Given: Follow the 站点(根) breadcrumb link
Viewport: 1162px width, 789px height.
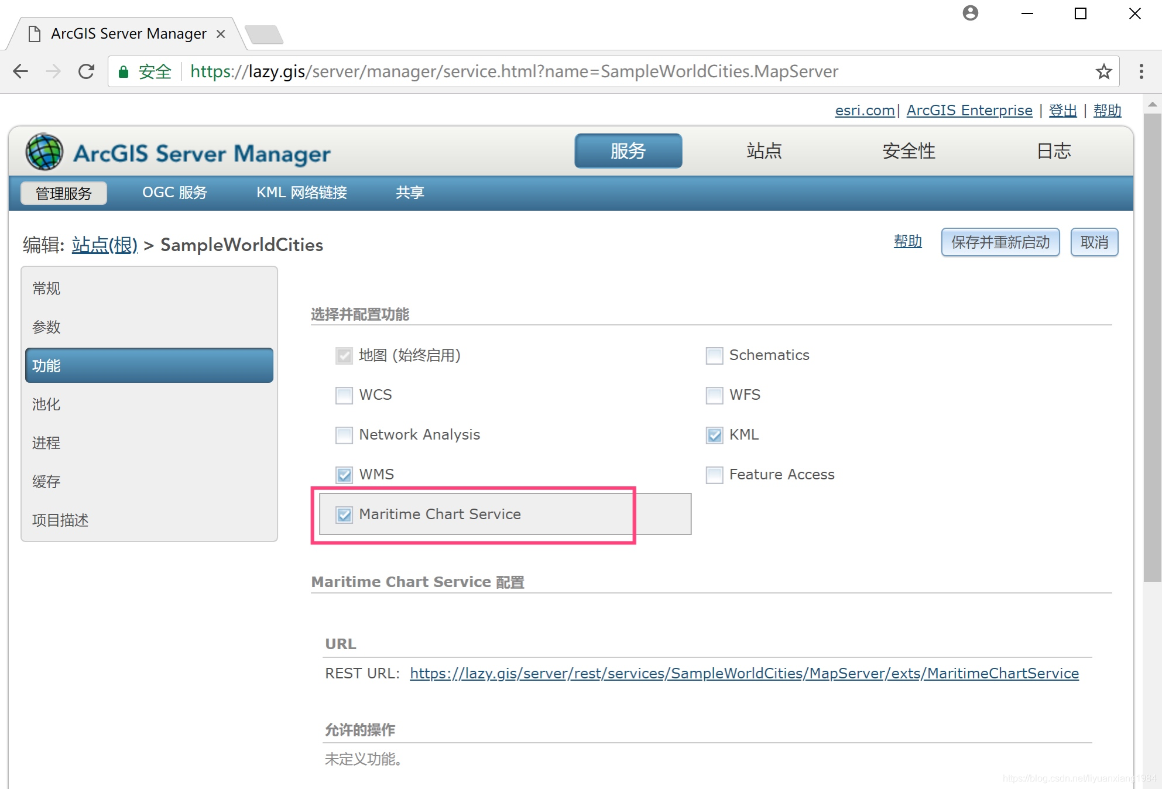Looking at the screenshot, I should coord(104,245).
